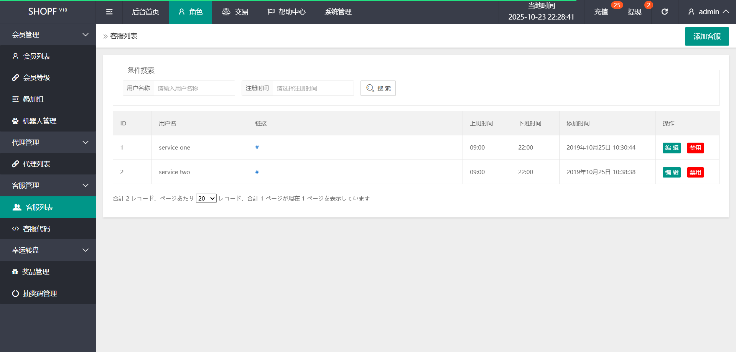Viewport: 736px width, 352px height.
Task: Click the 充值 recharge notification badge item
Action: pos(601,12)
